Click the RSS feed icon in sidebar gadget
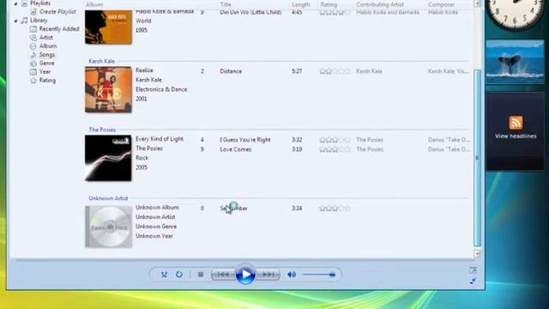This screenshot has width=549, height=309. (x=516, y=123)
